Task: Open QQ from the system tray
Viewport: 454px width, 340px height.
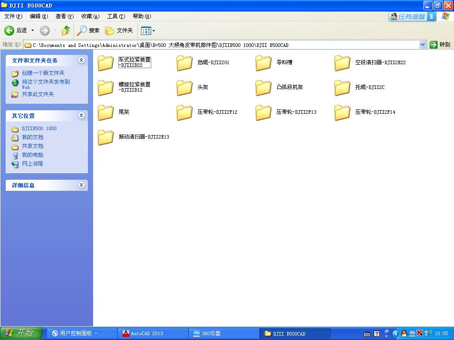Action: point(404,334)
